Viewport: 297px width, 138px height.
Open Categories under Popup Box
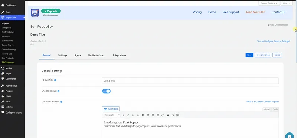pyautogui.click(x=7, y=28)
